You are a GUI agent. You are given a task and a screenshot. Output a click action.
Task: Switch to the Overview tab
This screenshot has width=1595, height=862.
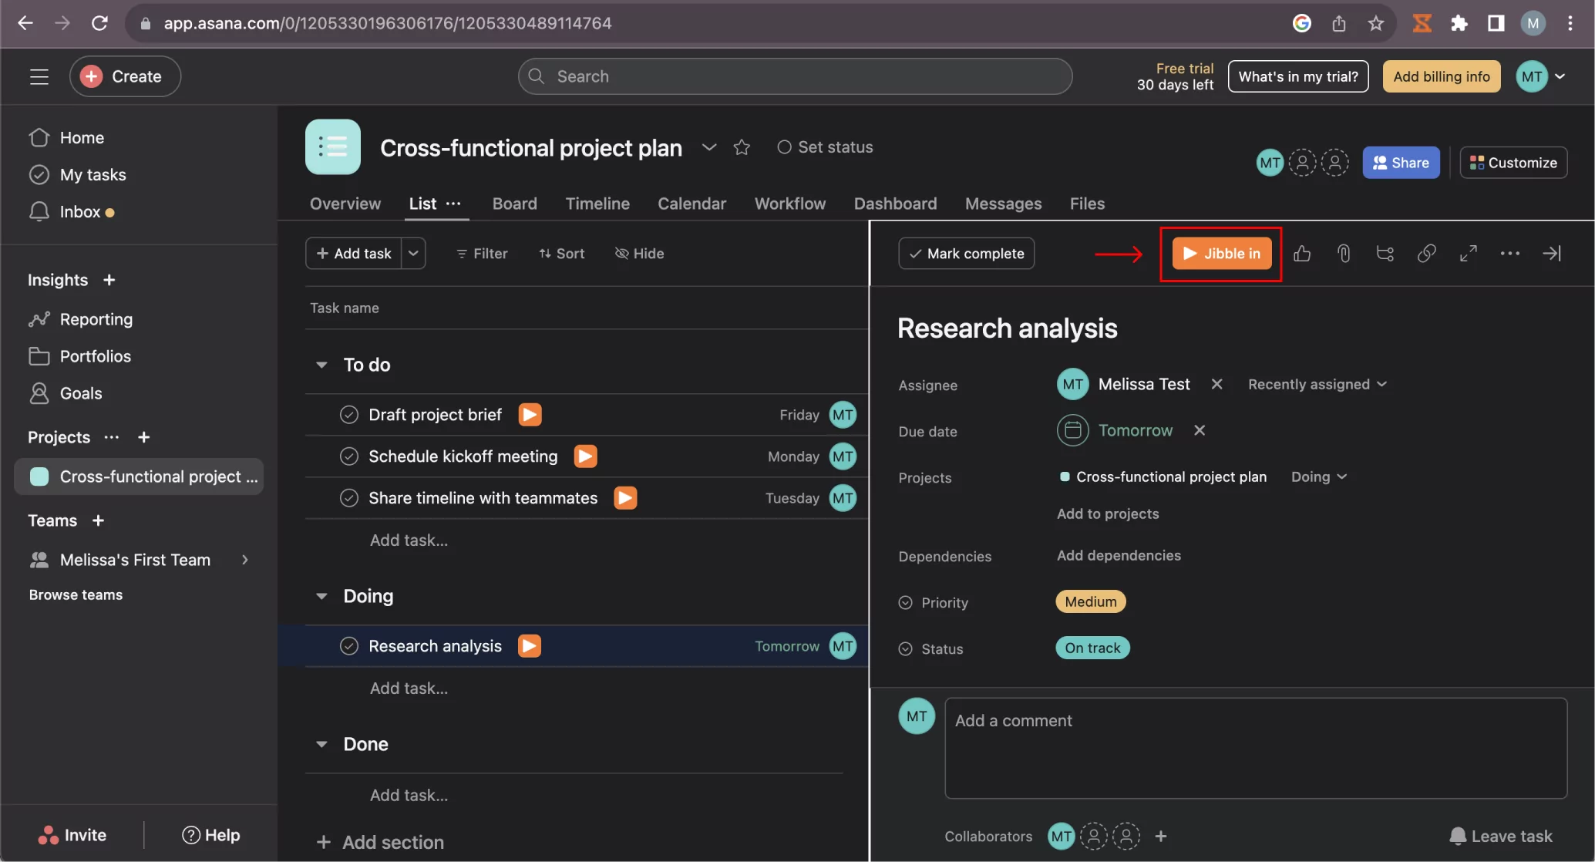tap(345, 204)
